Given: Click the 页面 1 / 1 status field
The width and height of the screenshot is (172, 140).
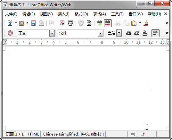Looking at the screenshot, I should pos(15,134).
